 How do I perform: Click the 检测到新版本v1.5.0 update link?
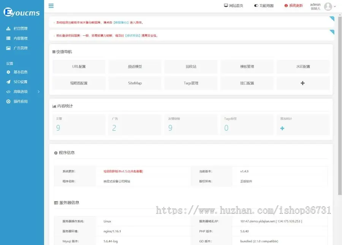coord(123,171)
